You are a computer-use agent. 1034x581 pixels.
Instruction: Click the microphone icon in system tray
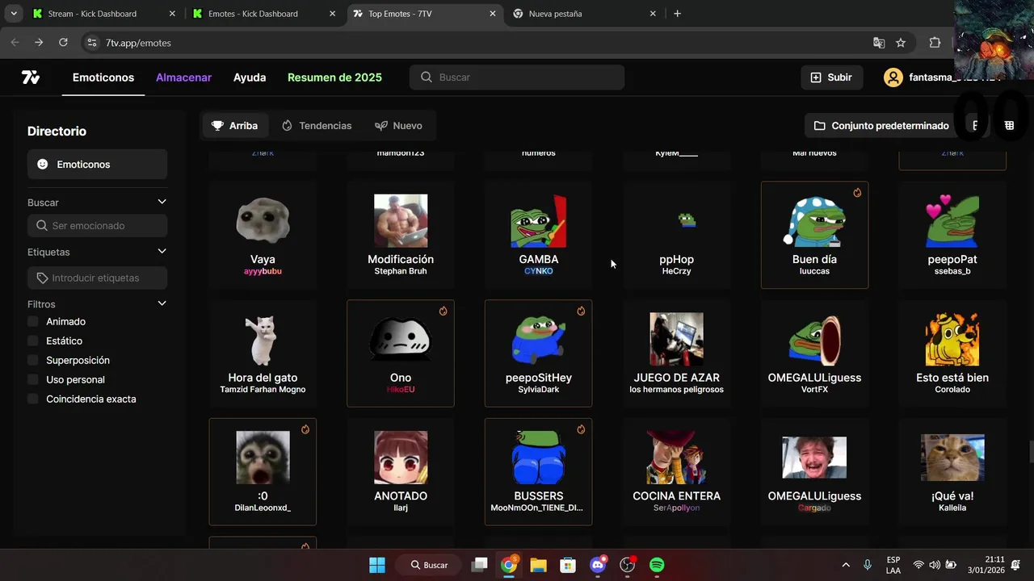click(868, 565)
